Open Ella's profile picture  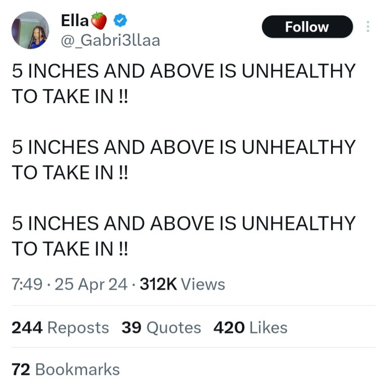tap(30, 30)
